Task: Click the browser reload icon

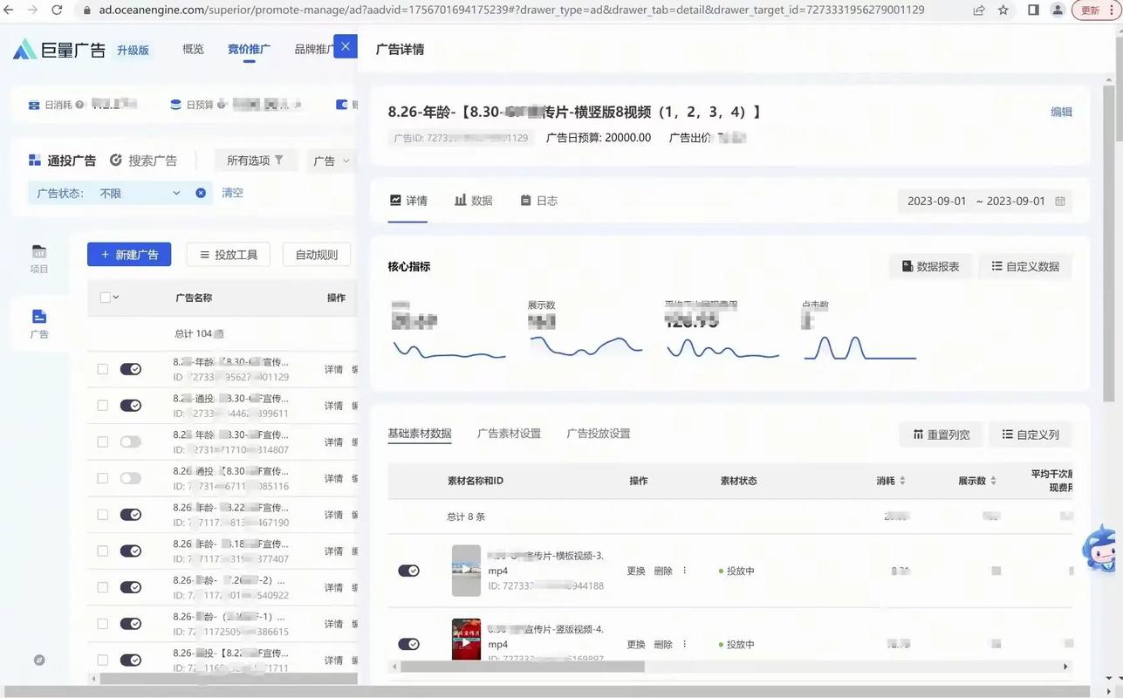Action: pyautogui.click(x=57, y=10)
